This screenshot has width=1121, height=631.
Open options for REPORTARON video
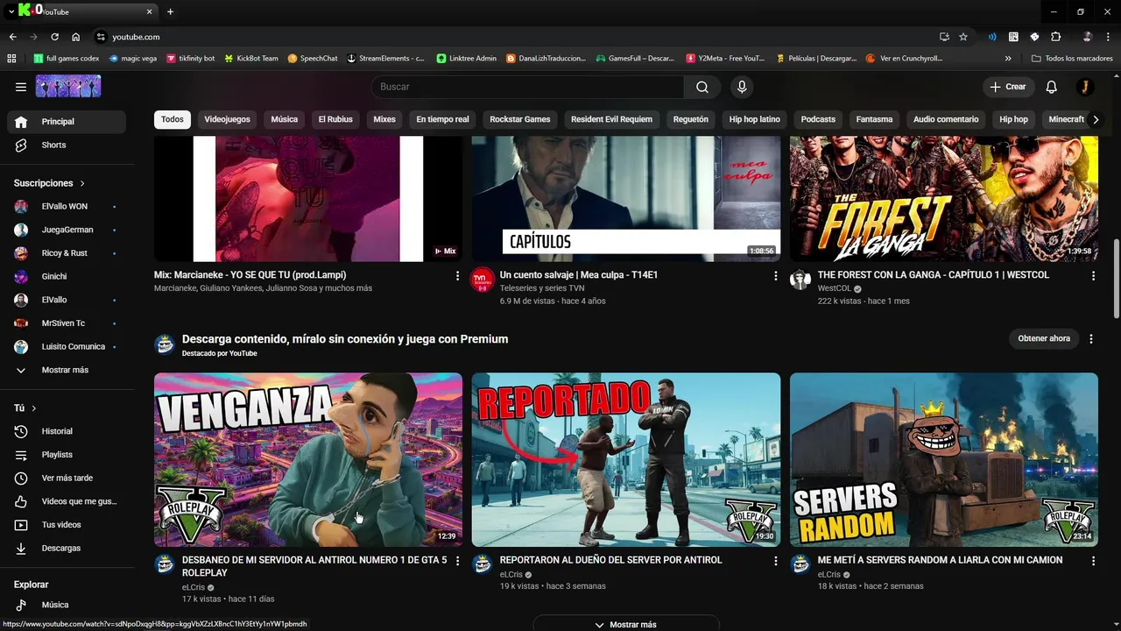pos(775,561)
